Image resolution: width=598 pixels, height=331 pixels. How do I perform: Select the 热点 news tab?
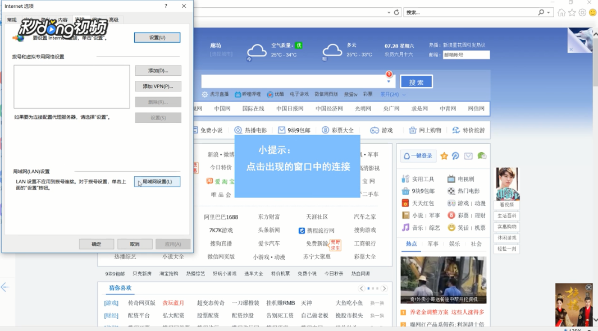point(411,244)
